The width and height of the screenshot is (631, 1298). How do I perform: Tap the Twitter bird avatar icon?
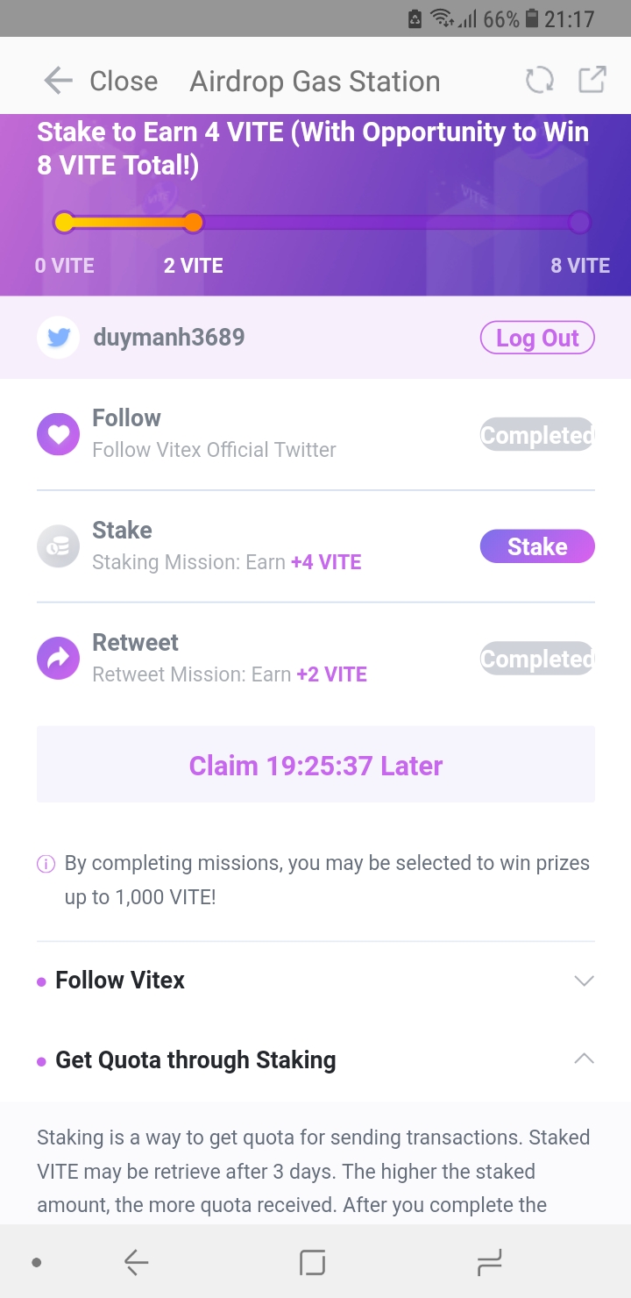pyautogui.click(x=58, y=338)
